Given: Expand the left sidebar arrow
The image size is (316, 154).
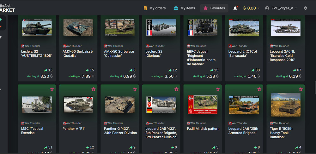Looking at the screenshot, I should (1, 89).
